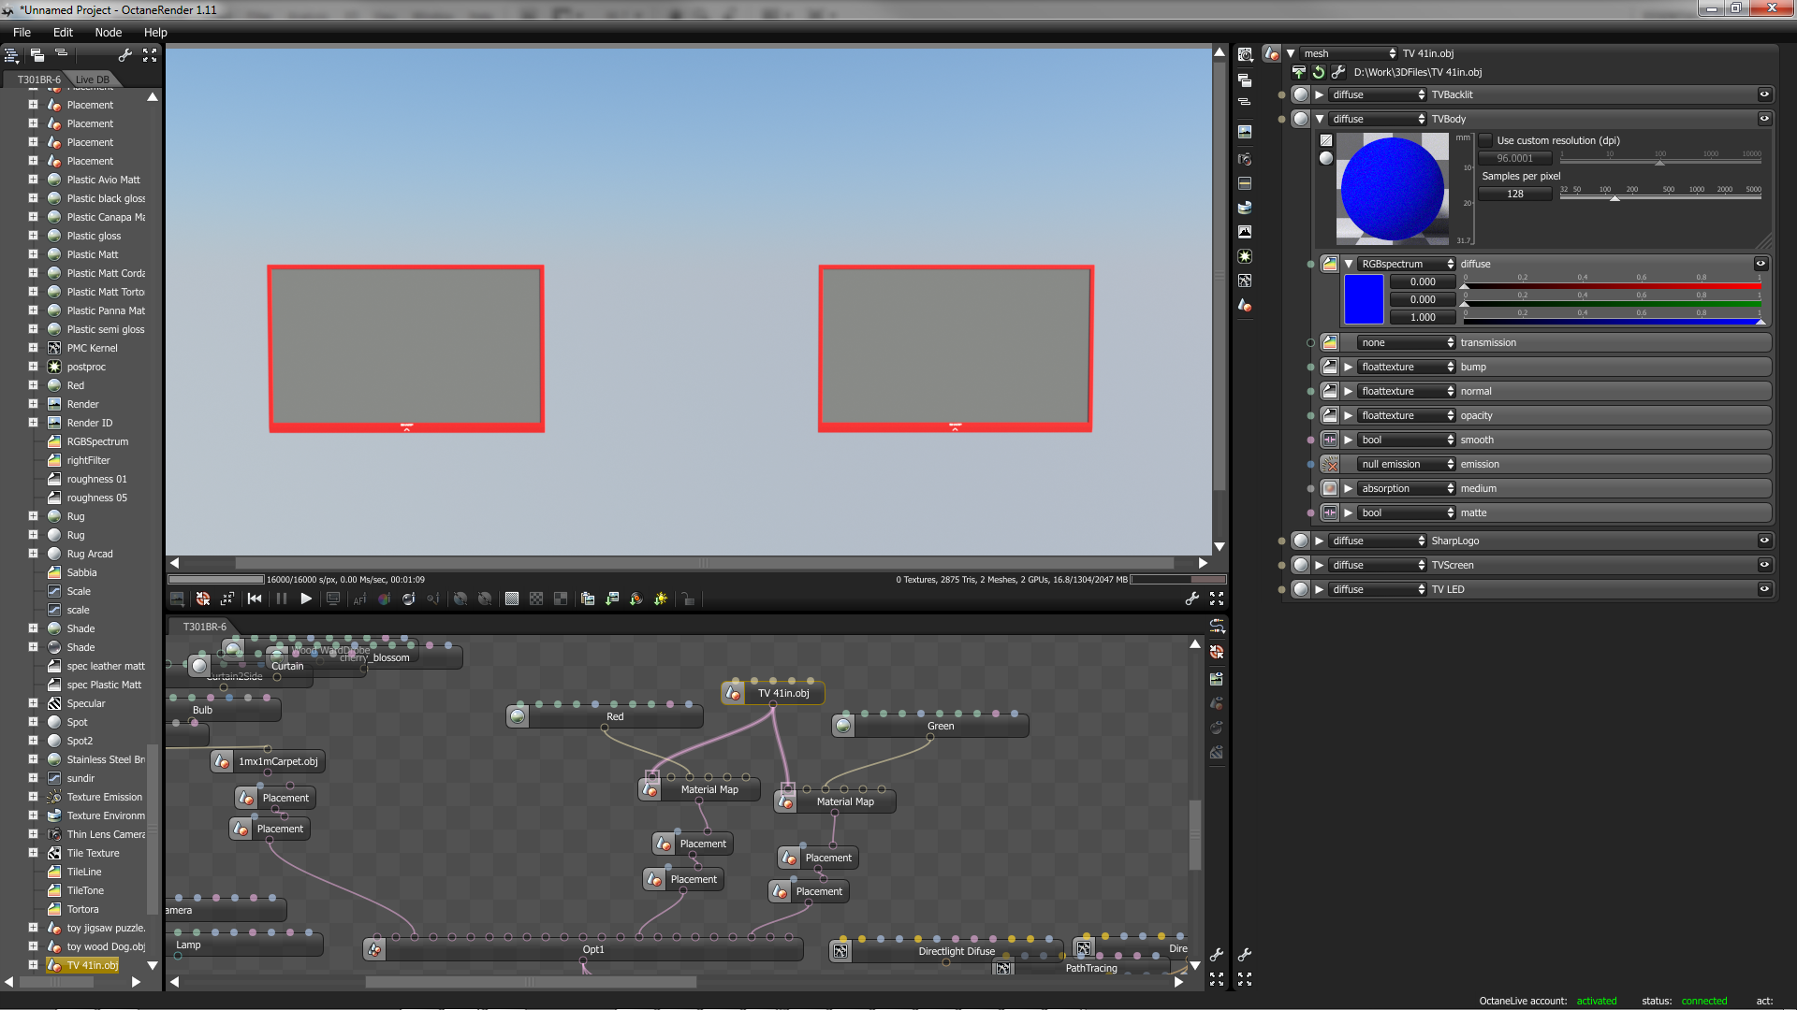
Task: Enable Use custom resolution checkbox
Action: [x=1485, y=140]
